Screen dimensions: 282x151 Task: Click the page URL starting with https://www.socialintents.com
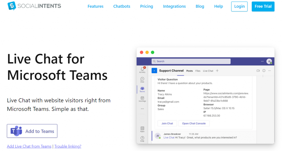226,97
